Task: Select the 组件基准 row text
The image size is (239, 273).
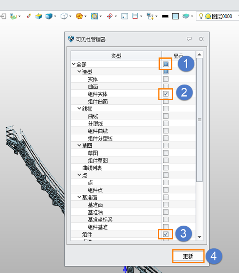Action: 98,227
